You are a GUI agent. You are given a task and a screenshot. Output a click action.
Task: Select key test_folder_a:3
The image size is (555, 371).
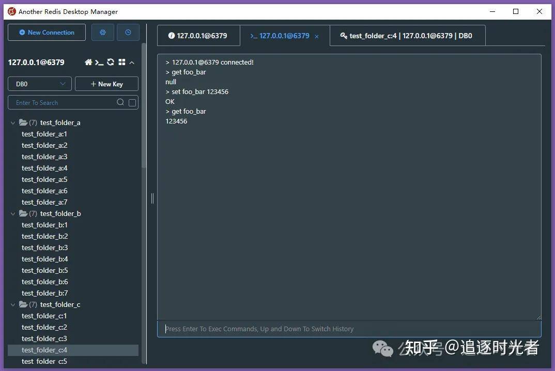(44, 157)
